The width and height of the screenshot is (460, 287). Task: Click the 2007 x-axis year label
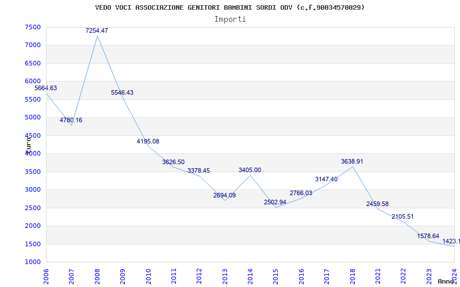tap(71, 276)
